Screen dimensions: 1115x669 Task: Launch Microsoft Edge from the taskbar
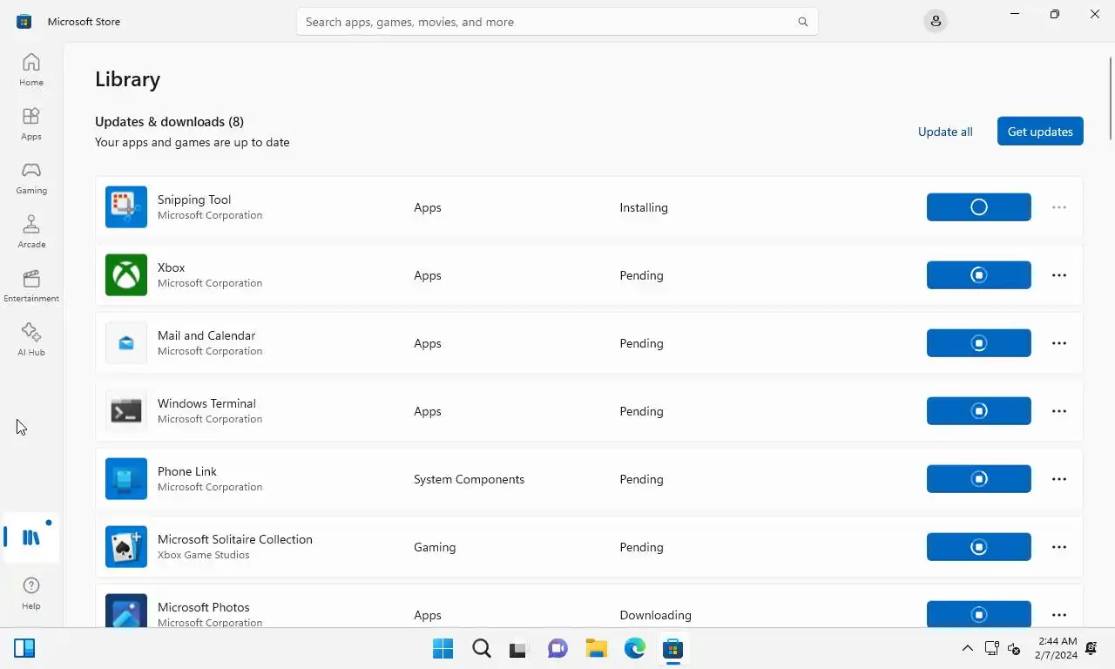pyautogui.click(x=634, y=649)
